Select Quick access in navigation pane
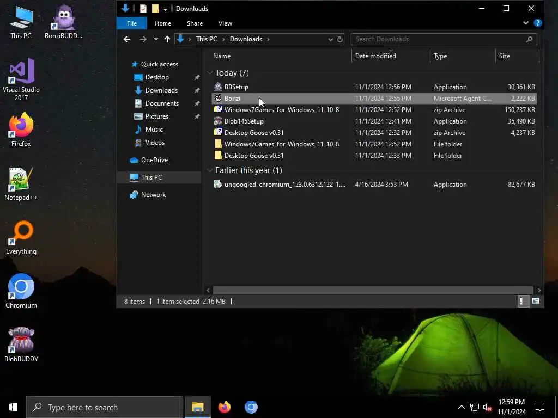558x418 pixels. 159,64
